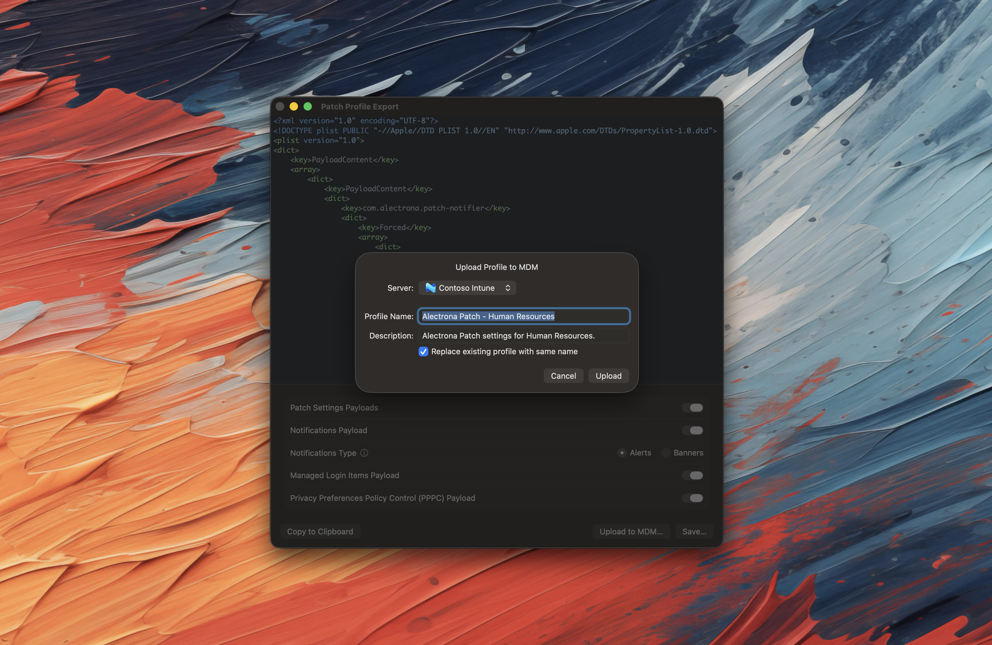Screen dimensions: 992x645
Task: Click the green zoom window button
Action: [x=308, y=107]
